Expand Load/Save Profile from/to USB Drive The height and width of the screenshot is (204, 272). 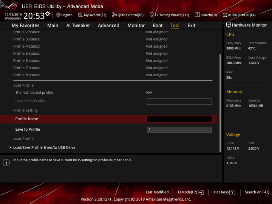click(x=45, y=147)
